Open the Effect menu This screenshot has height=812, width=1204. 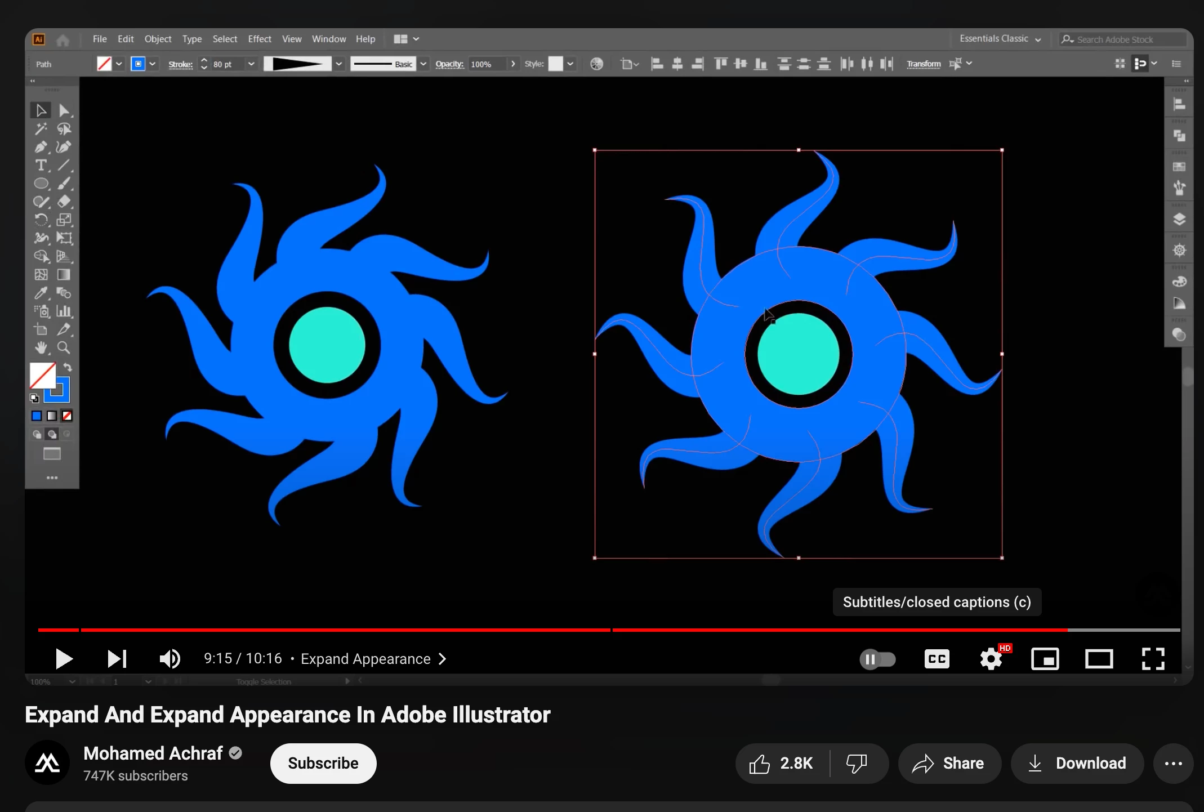coord(259,39)
